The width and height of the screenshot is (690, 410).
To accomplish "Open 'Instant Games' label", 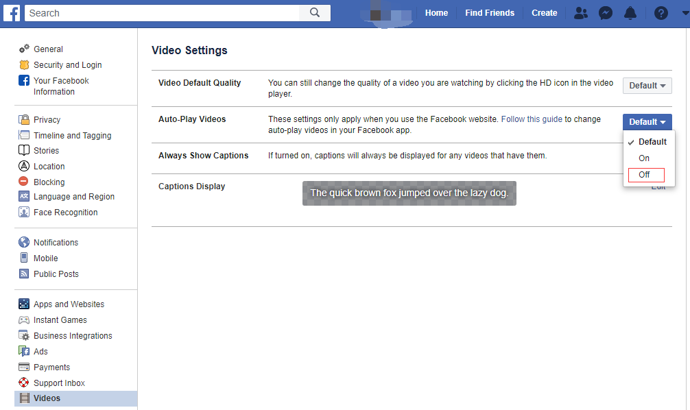I will pyautogui.click(x=60, y=319).
